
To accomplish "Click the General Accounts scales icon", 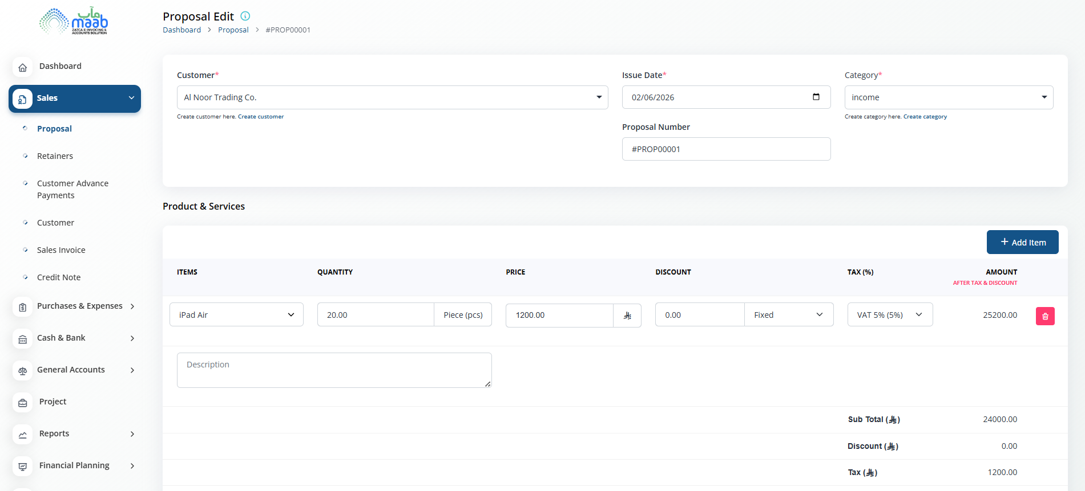I will (23, 371).
